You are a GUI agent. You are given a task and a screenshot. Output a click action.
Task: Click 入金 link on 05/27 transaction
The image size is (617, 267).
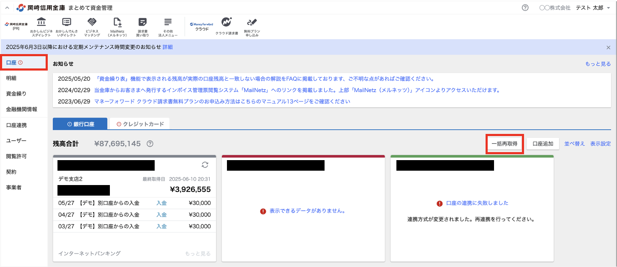coord(161,203)
